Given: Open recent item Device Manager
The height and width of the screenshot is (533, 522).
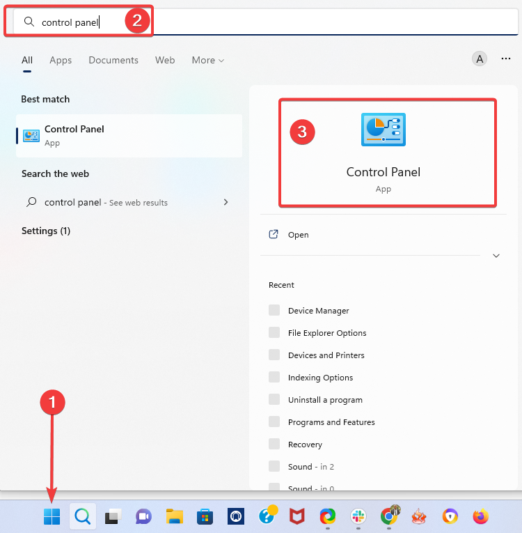Looking at the screenshot, I should tap(318, 310).
